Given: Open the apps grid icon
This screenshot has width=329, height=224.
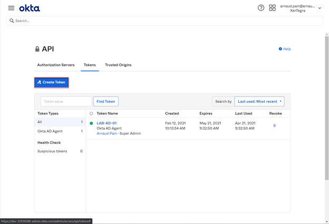Looking at the screenshot, I should tap(272, 8).
